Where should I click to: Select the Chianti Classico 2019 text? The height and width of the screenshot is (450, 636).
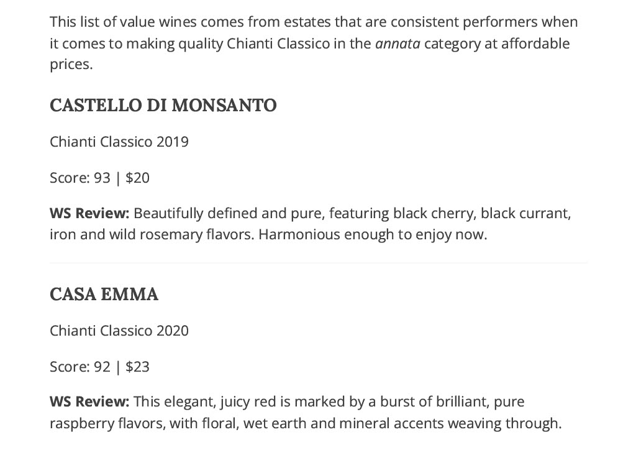tap(119, 142)
